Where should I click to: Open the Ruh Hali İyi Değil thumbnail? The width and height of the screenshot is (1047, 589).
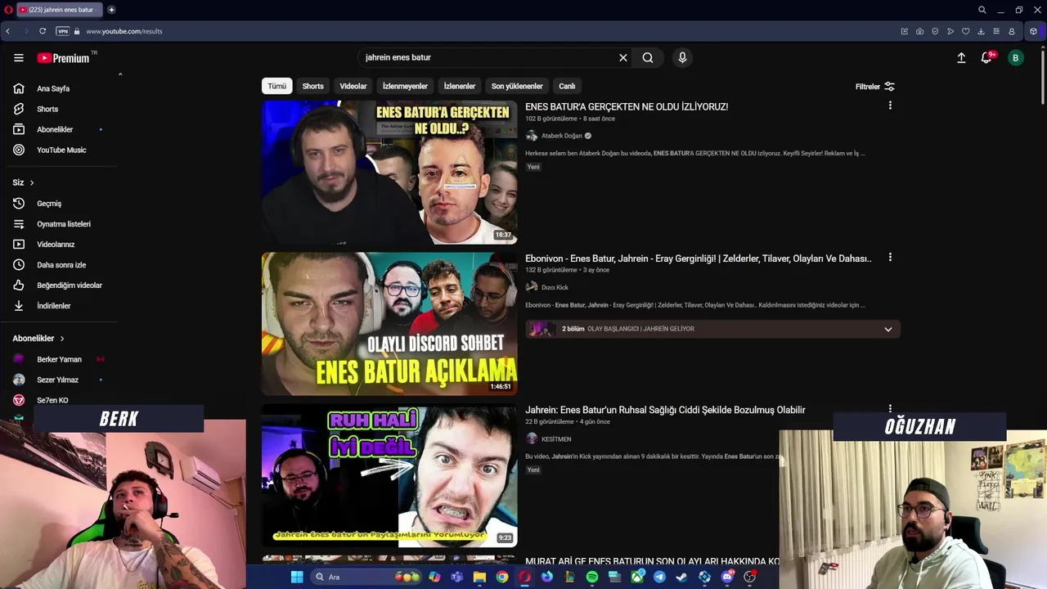pos(389,475)
